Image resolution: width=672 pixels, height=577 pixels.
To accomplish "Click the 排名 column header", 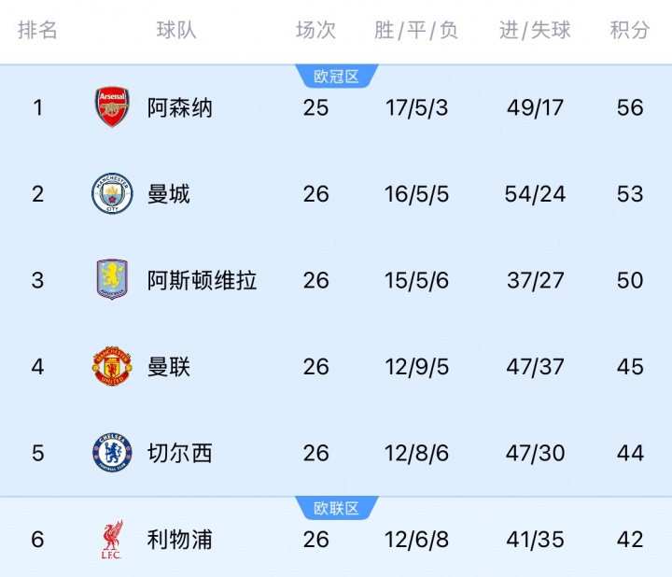I will pos(37,30).
